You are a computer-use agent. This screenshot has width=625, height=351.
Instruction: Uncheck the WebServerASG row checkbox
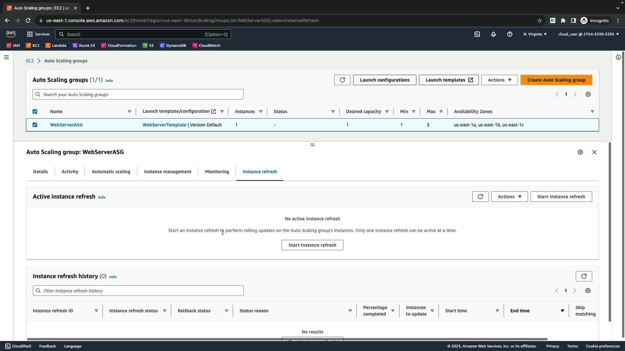pos(35,125)
